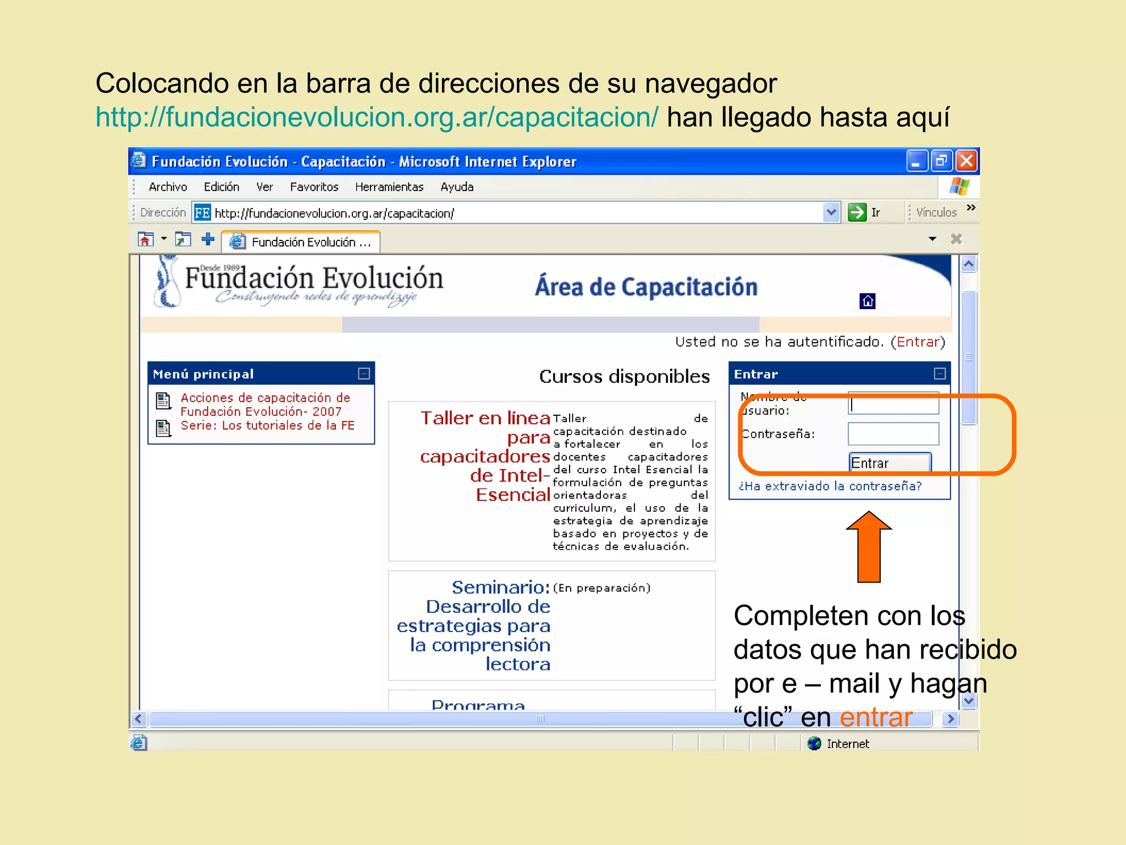Click the FE site icon in address bar
This screenshot has height=845, width=1126.
point(202,212)
